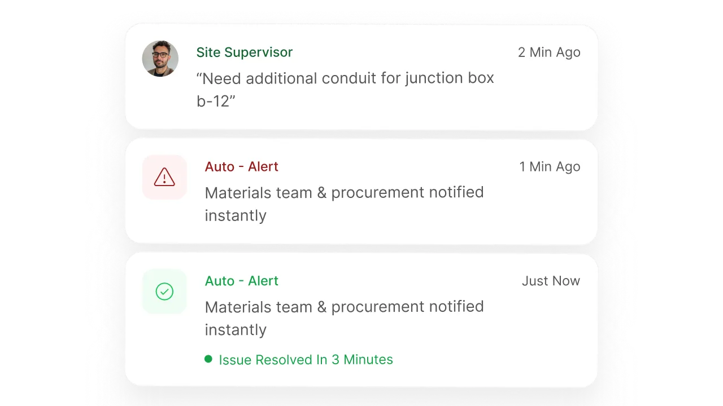Click the green circle outline around the checkmark
The width and height of the screenshot is (723, 406).
pos(164,292)
